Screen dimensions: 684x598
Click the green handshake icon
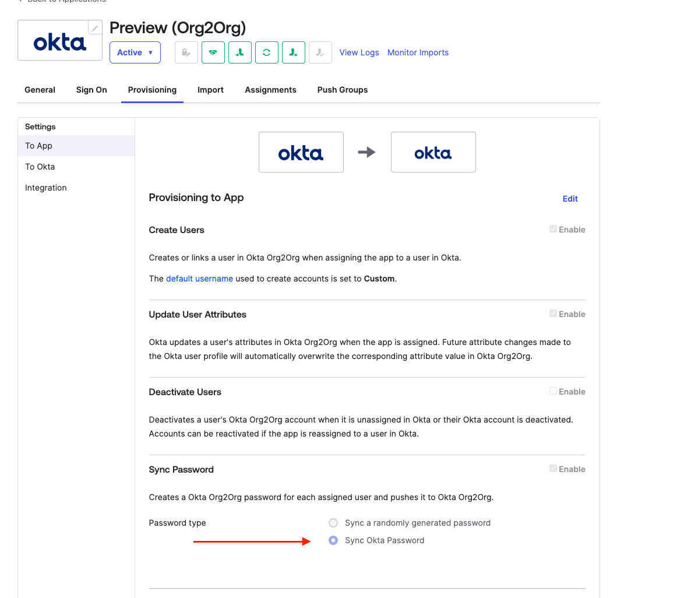(x=213, y=52)
